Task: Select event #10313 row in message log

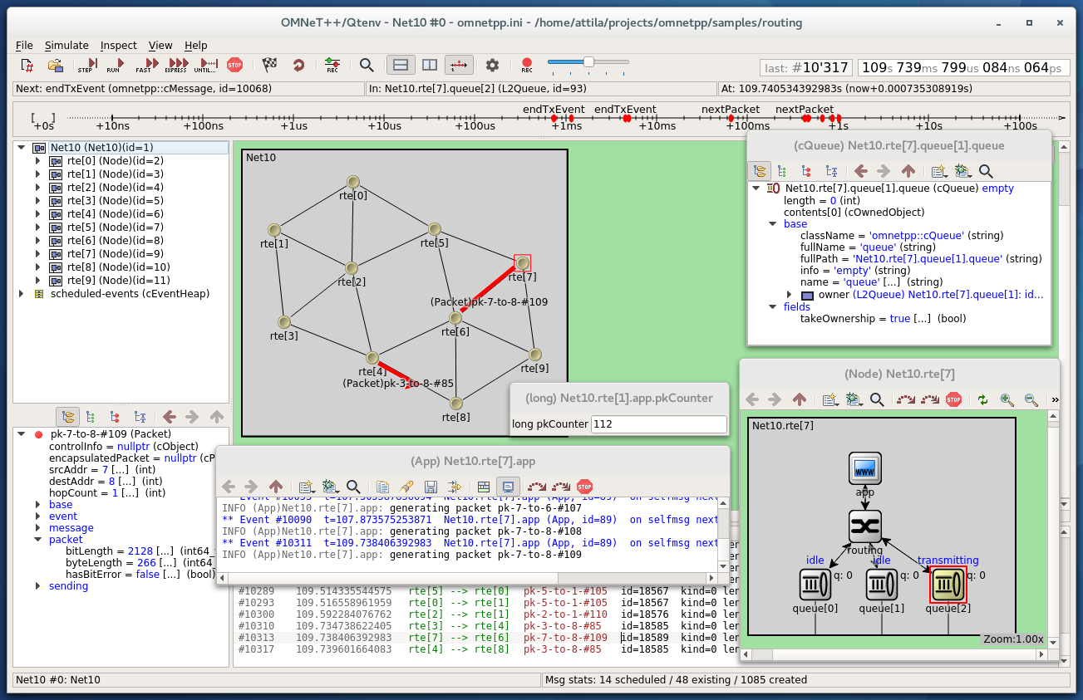Action: coord(487,638)
